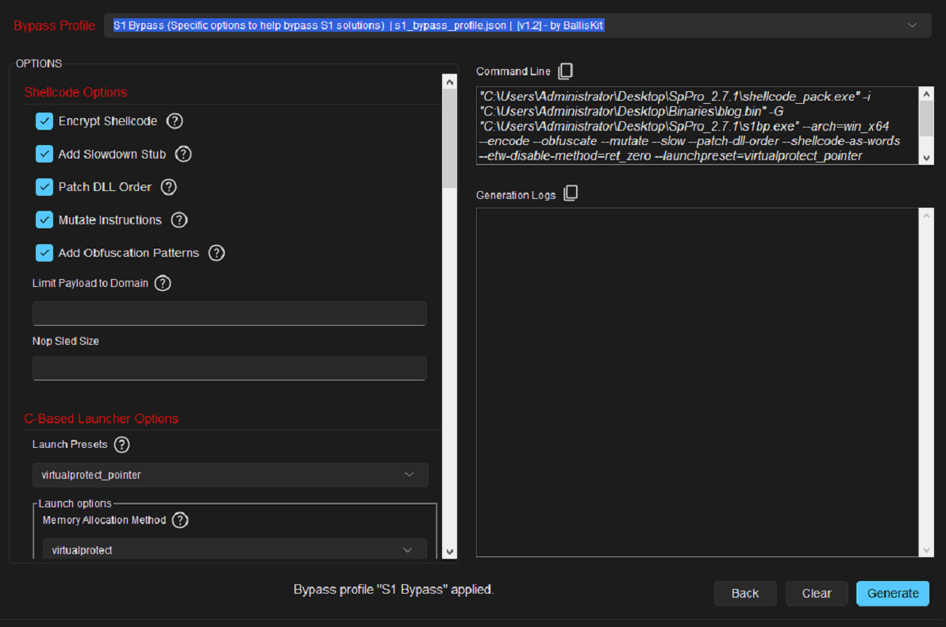Image resolution: width=946 pixels, height=627 pixels.
Task: Click Options panel scrollbar down arrow
Action: point(449,552)
